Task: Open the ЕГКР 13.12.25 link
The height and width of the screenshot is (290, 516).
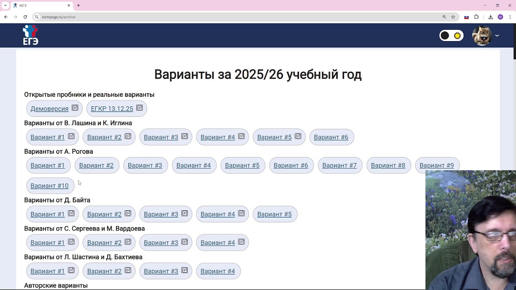Action: click(x=112, y=109)
